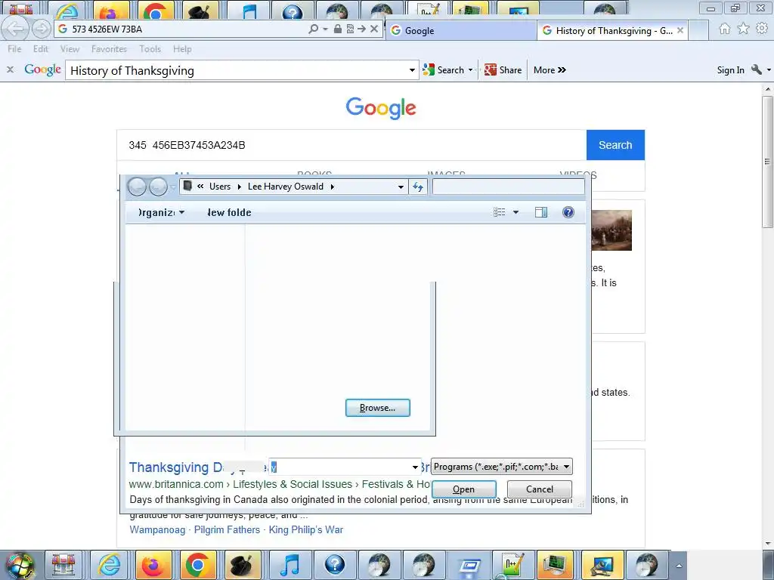The image size is (774, 580).
Task: Click the Browse... button
Action: point(378,408)
